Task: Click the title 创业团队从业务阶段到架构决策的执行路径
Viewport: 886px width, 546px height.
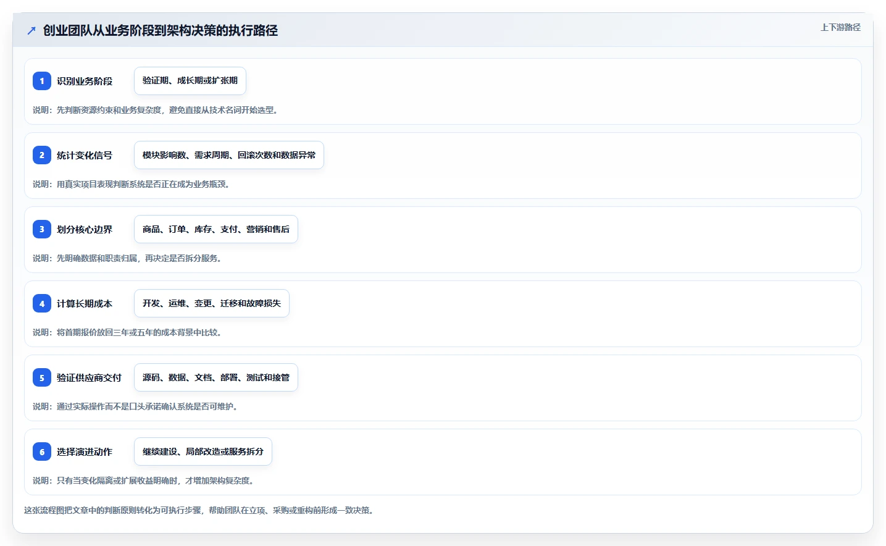Action: pyautogui.click(x=161, y=30)
